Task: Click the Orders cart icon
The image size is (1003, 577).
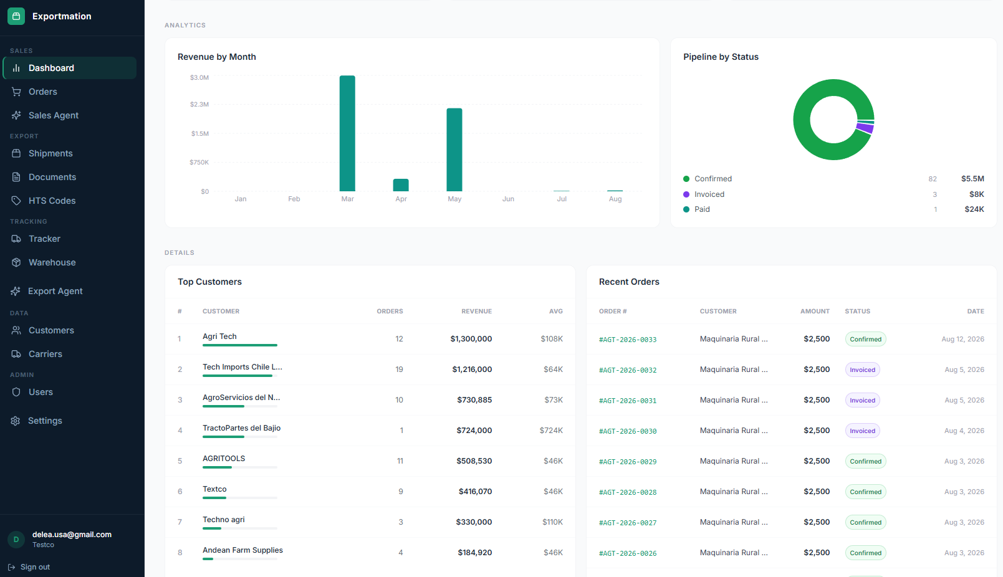Action: click(x=16, y=92)
